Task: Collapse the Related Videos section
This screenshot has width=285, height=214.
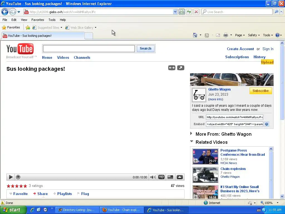Action: [x=191, y=141]
